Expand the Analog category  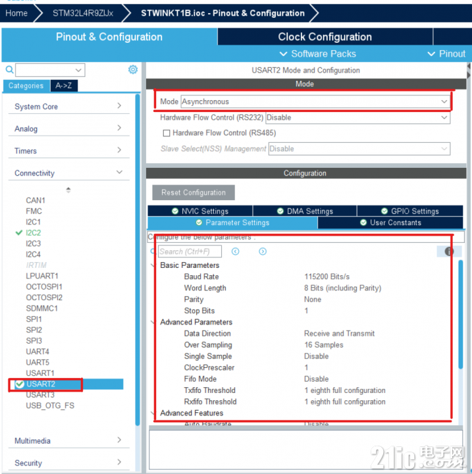pos(69,128)
